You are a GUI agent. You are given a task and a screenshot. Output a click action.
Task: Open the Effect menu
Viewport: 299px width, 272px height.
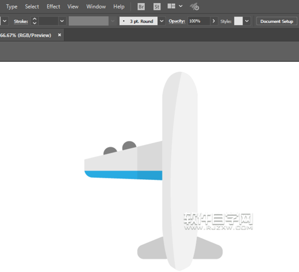click(53, 7)
